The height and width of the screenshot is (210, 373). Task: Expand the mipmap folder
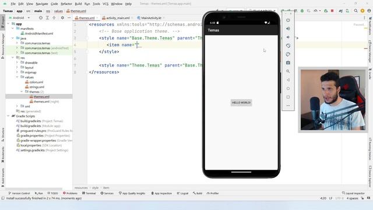click(x=17, y=72)
